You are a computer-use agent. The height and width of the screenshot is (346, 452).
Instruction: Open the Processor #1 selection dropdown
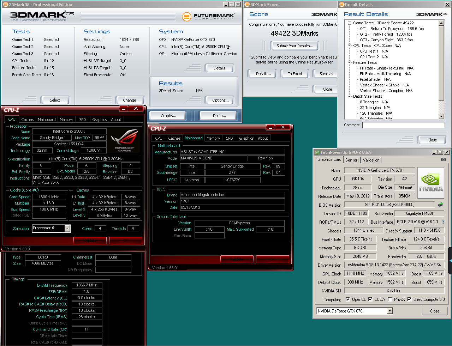(x=67, y=229)
